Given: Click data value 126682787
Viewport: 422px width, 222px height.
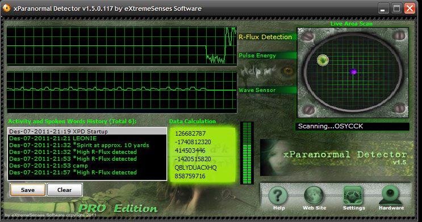Looking at the screenshot, I should tap(190, 133).
